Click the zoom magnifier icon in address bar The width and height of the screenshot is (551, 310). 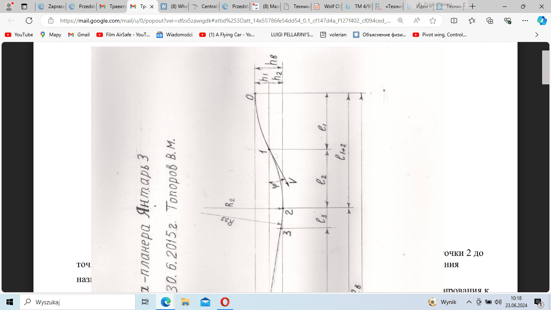[401, 21]
